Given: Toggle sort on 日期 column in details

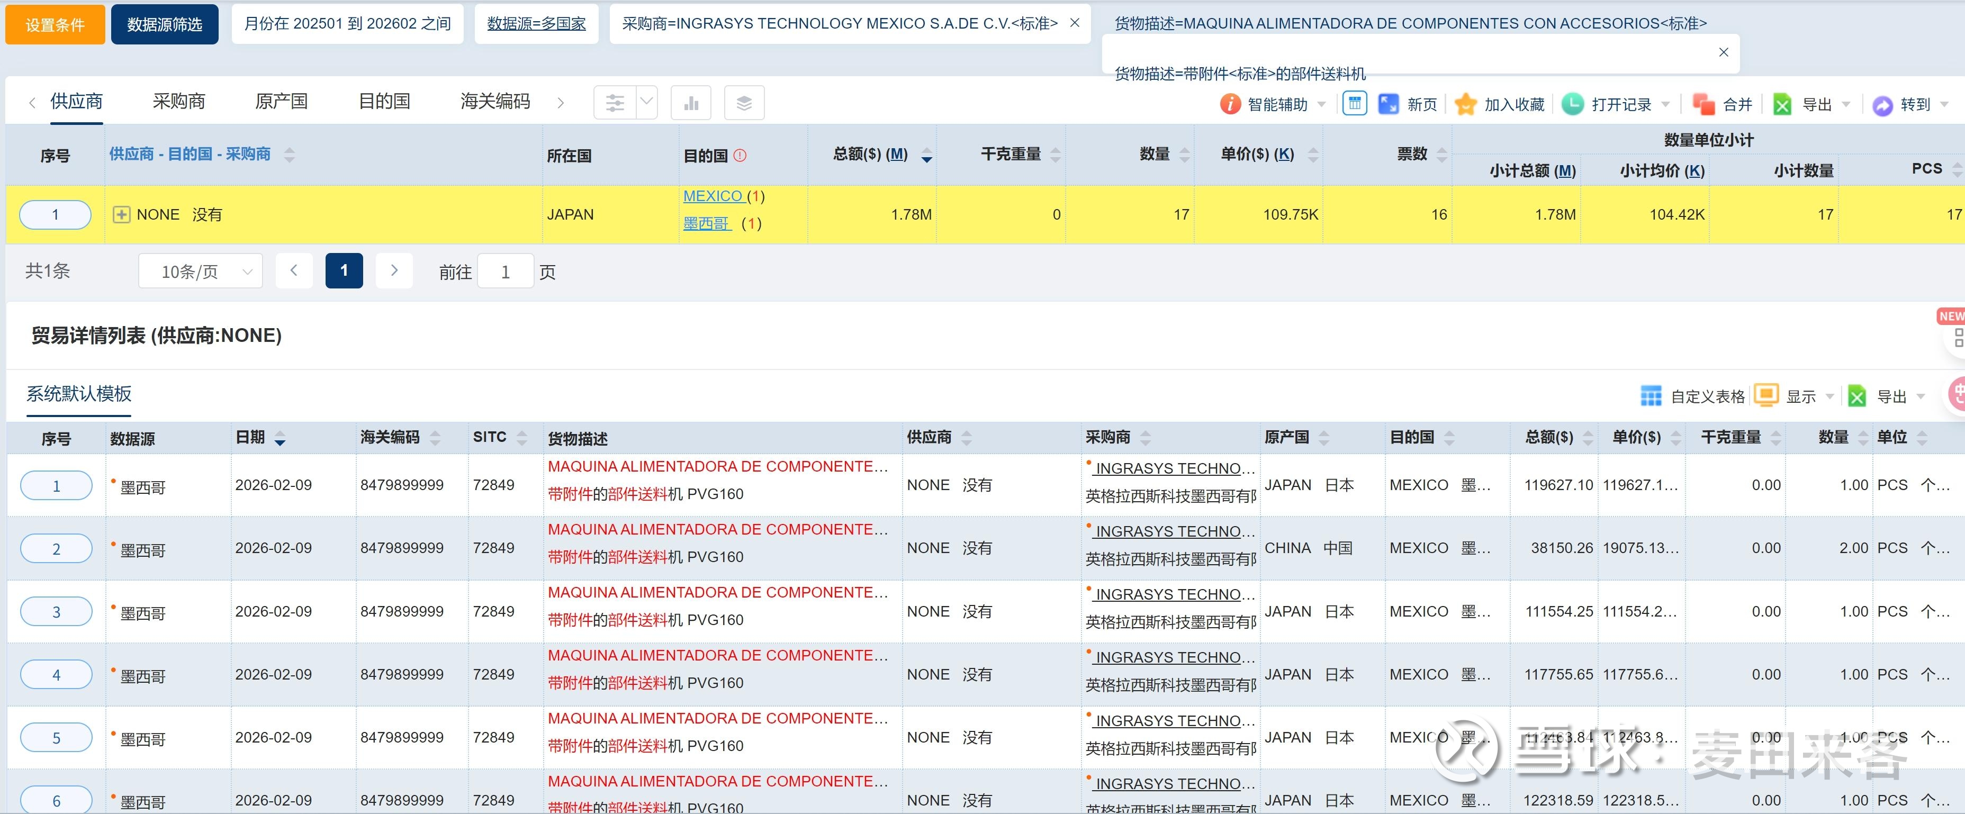Looking at the screenshot, I should pyautogui.click(x=280, y=439).
